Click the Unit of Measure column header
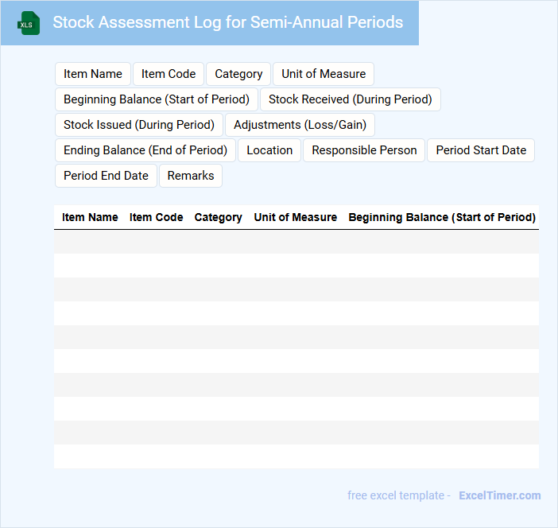Image resolution: width=558 pixels, height=528 pixels. [x=295, y=217]
